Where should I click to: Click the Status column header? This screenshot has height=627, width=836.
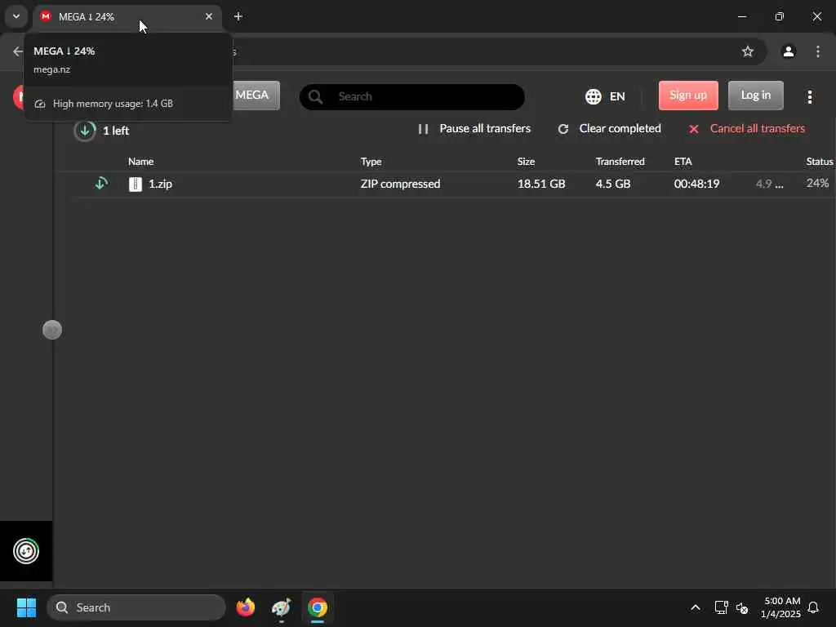[x=820, y=162]
